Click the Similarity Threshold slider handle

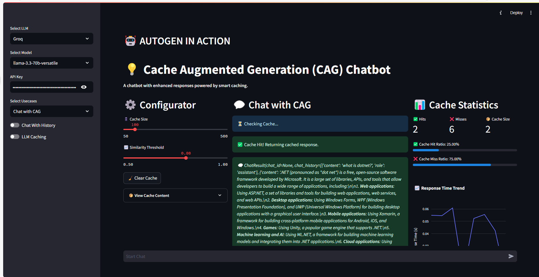point(186,158)
